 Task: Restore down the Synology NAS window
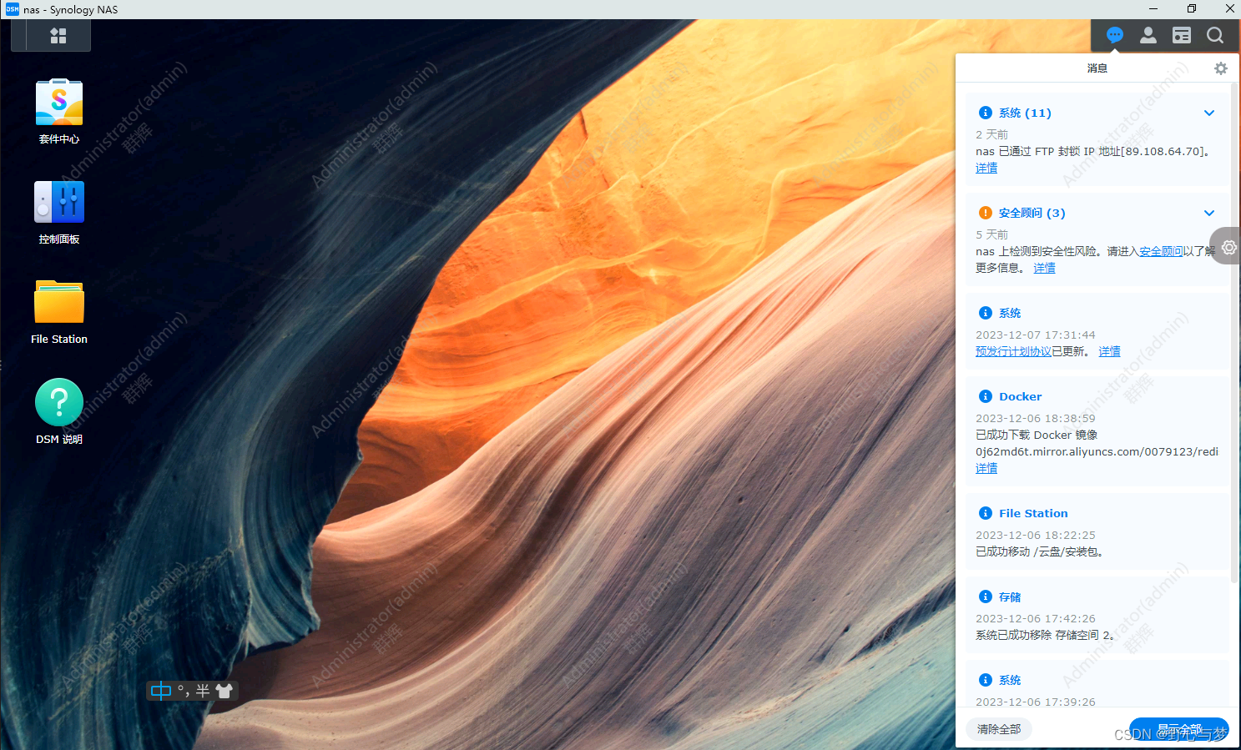click(1192, 9)
